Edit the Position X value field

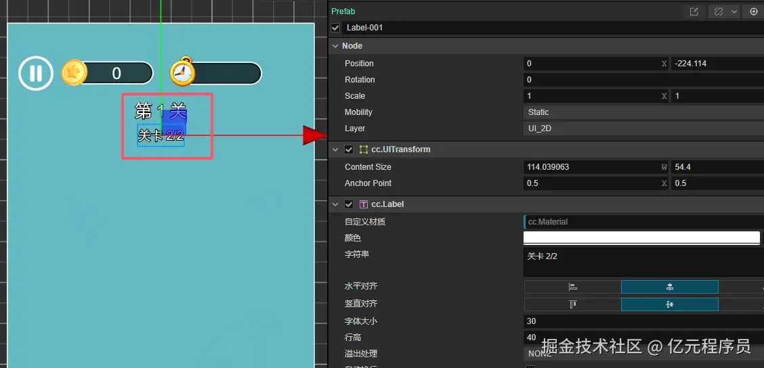tap(595, 64)
